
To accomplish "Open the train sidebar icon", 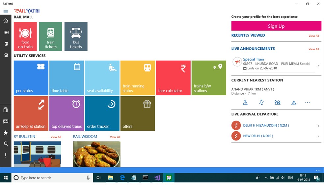I will (x=6, y=44).
